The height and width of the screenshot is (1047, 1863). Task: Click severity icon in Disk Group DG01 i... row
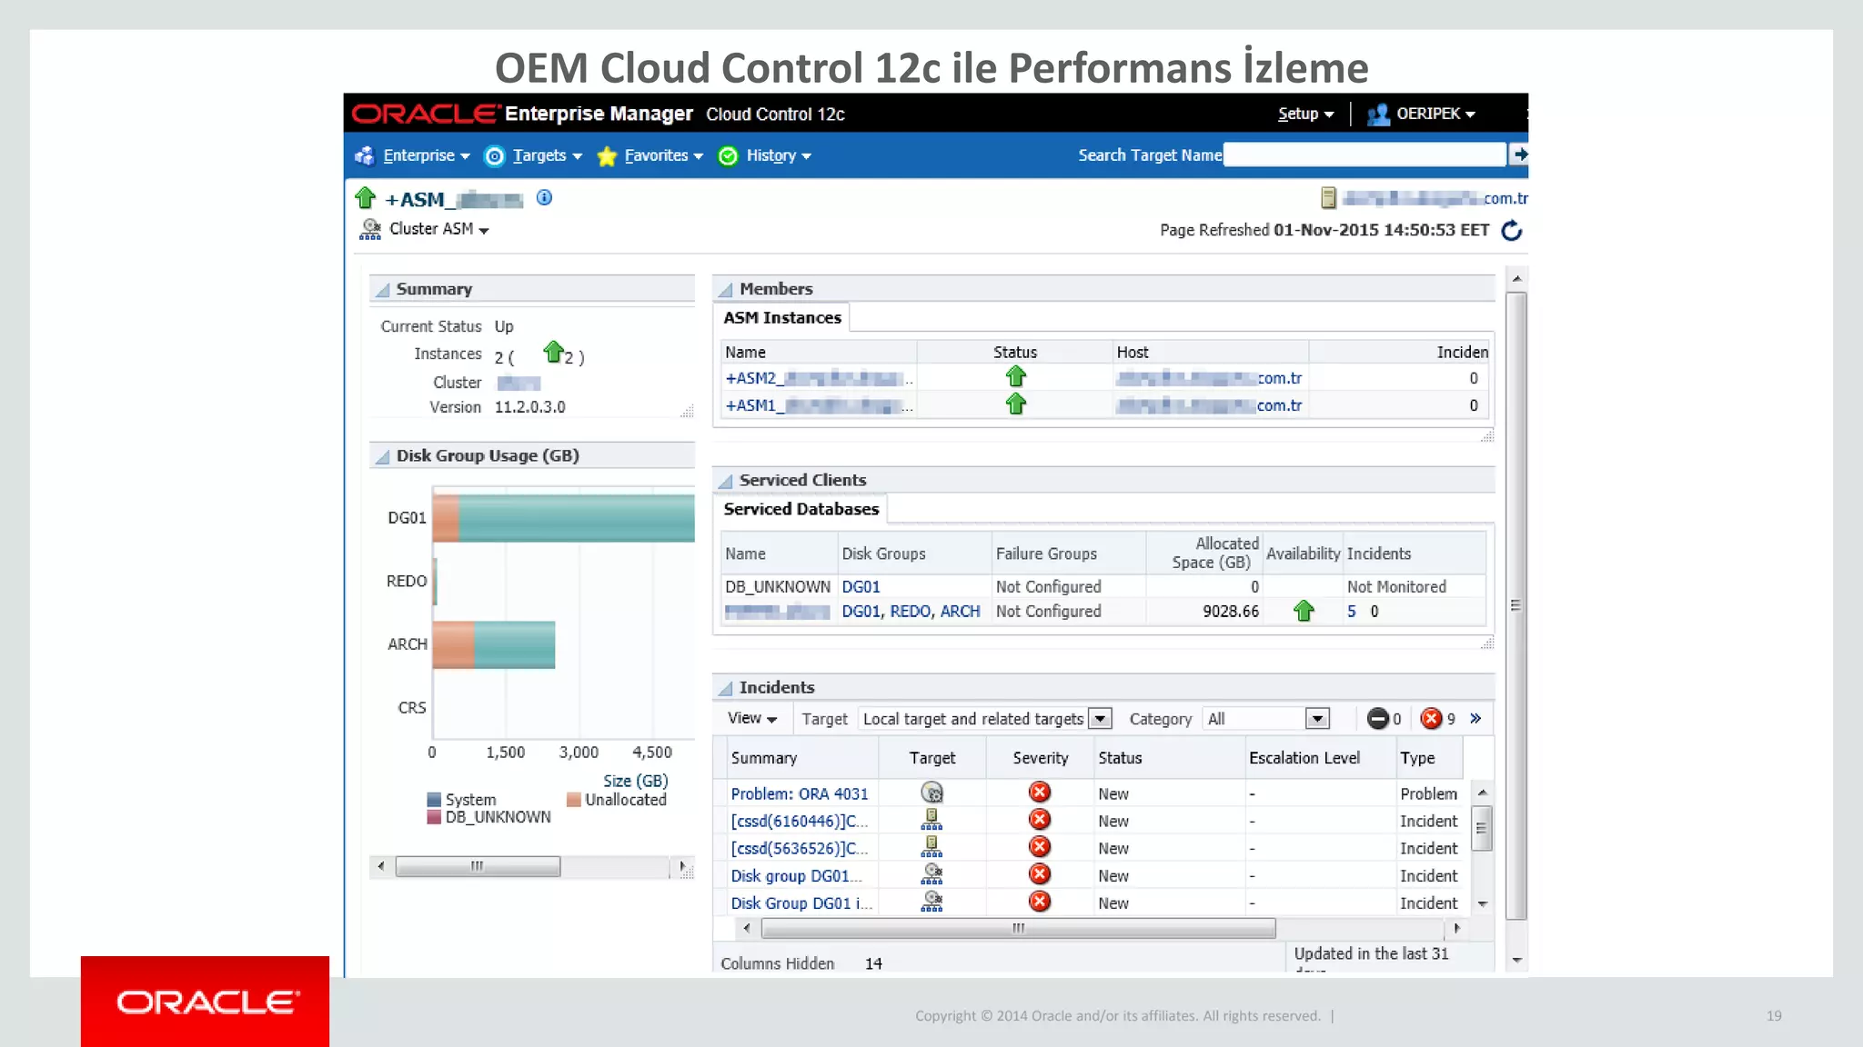(1040, 902)
